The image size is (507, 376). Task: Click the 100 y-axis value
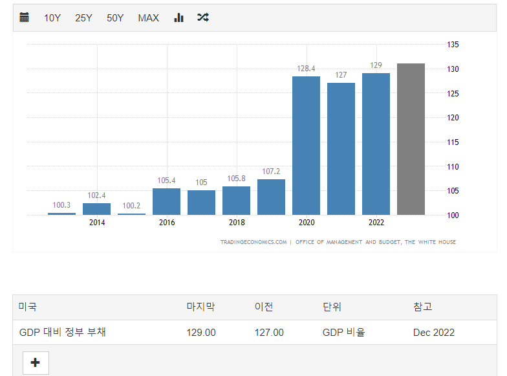[453, 216]
